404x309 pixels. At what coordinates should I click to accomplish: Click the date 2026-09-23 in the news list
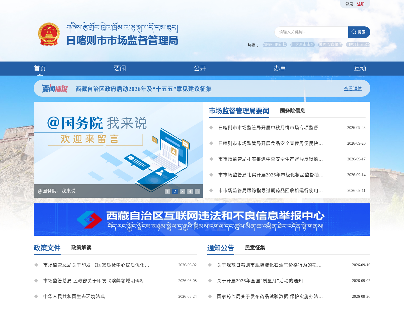coord(356,128)
